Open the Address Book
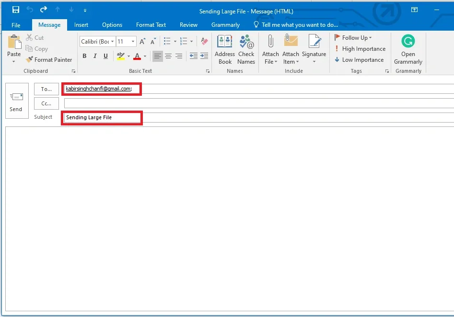The image size is (454, 317). tap(225, 50)
